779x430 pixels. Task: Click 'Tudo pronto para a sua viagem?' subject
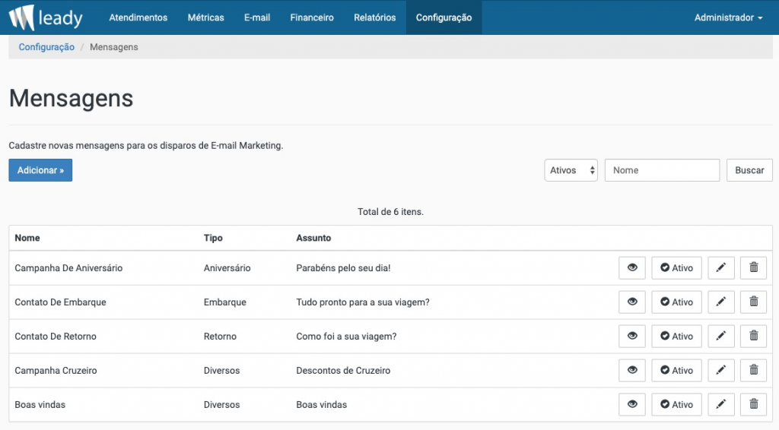coord(363,302)
